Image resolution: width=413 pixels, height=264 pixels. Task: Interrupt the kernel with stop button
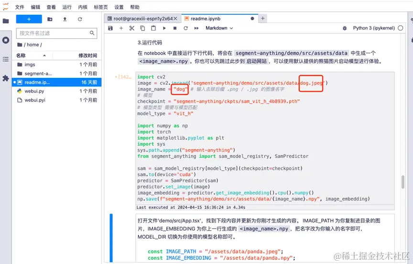pyautogui.click(x=175, y=28)
